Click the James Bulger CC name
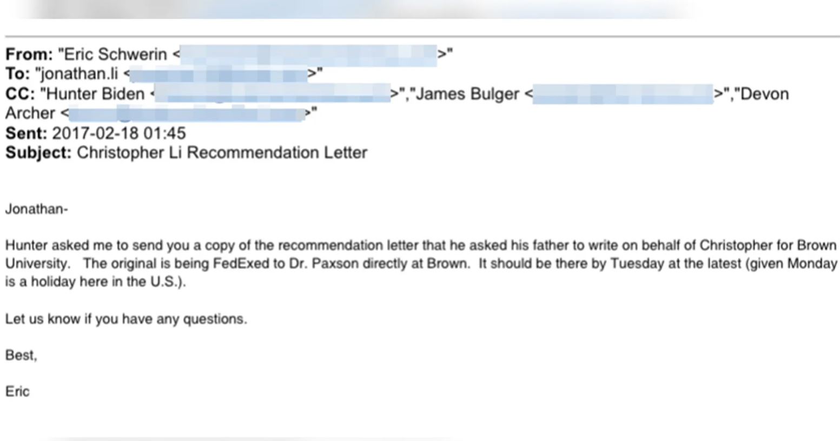Screen dimensions: 840x441 [467, 94]
